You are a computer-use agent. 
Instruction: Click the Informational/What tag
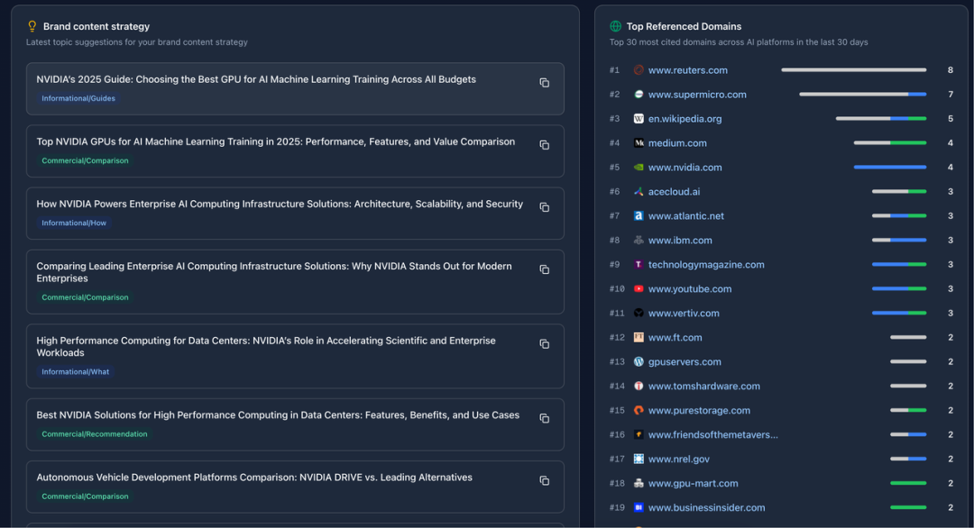coord(75,371)
